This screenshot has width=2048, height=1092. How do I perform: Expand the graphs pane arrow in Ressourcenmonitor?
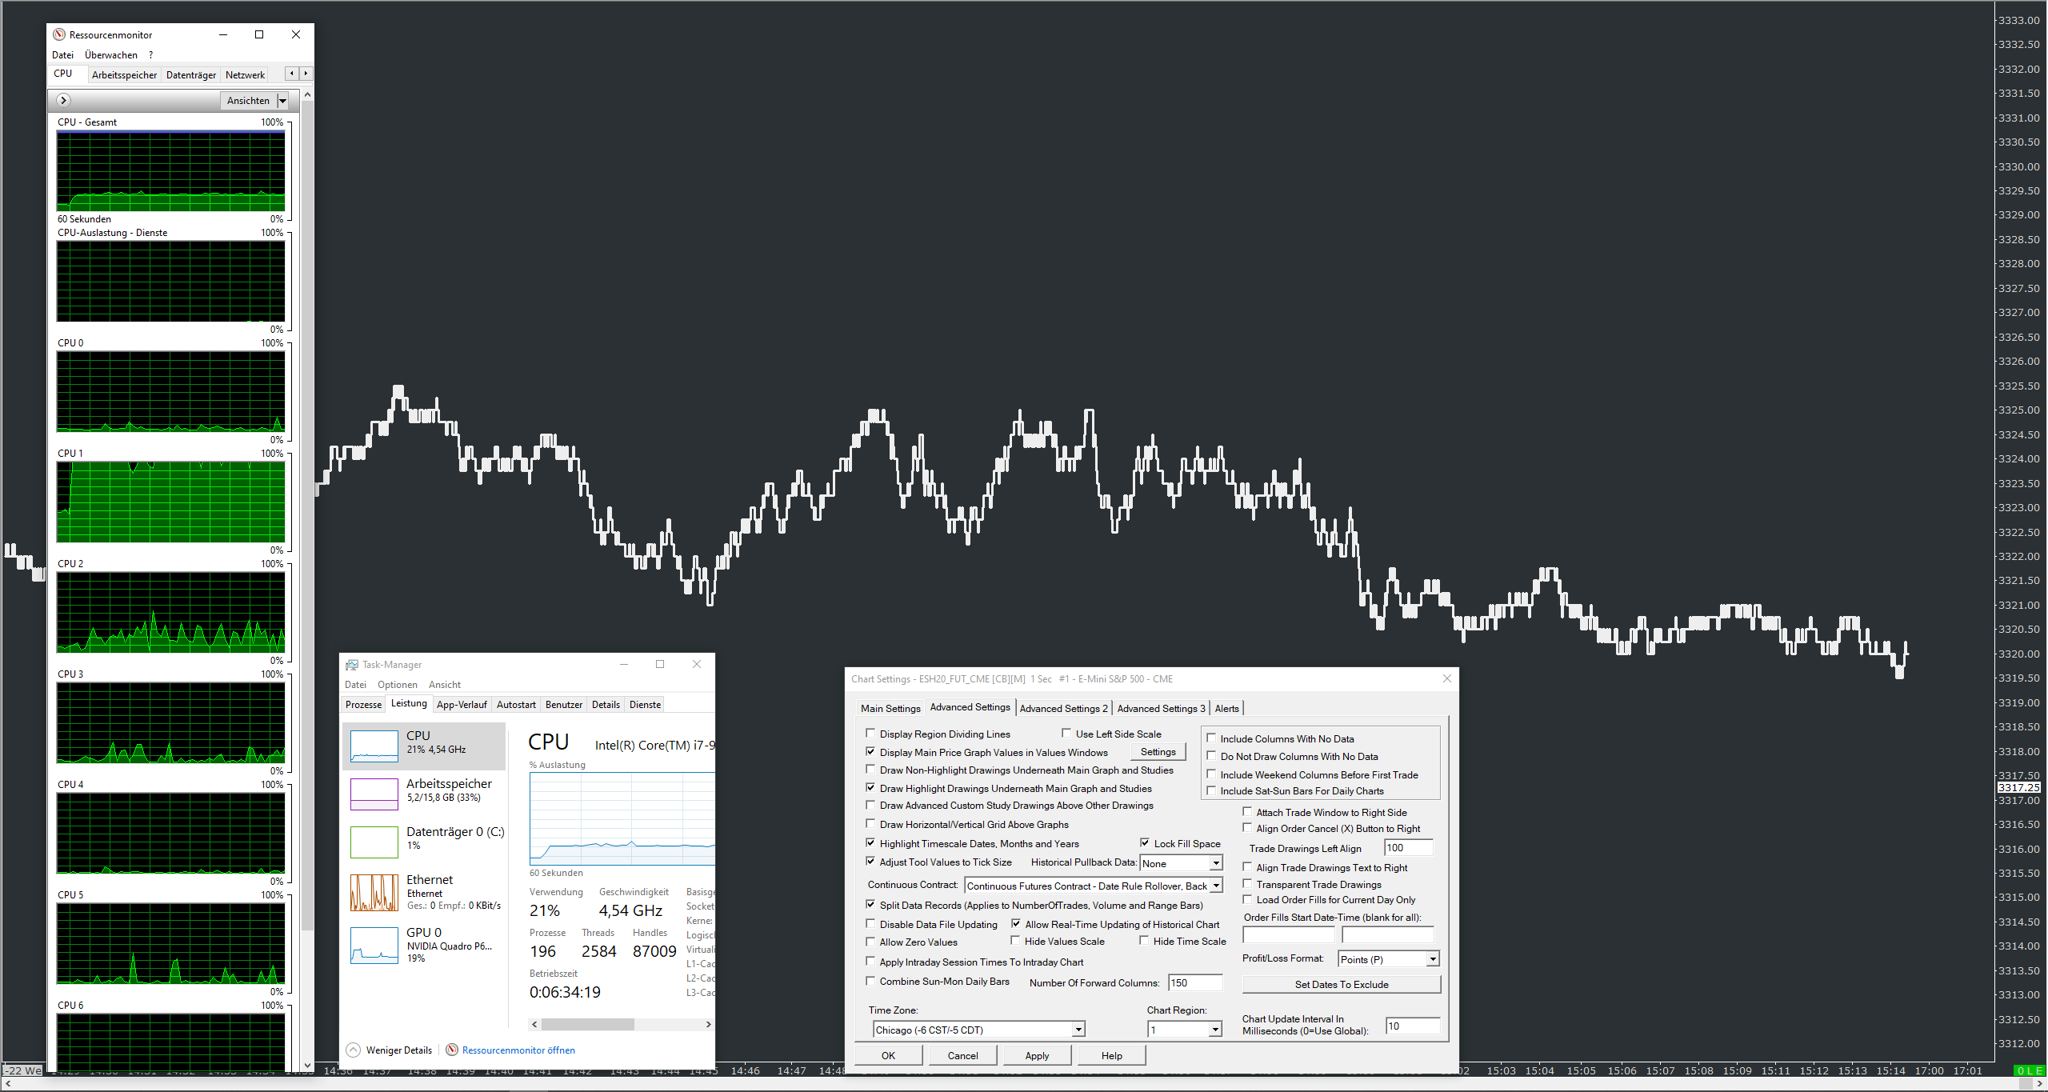click(x=64, y=100)
